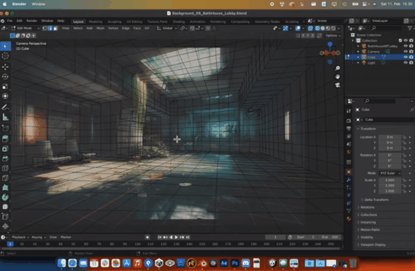Uncheck the Collection exclude checkbox
This screenshot has height=271, width=415.
[400, 41]
